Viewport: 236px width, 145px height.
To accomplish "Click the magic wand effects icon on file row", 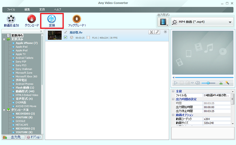I will pyautogui.click(x=157, y=32).
